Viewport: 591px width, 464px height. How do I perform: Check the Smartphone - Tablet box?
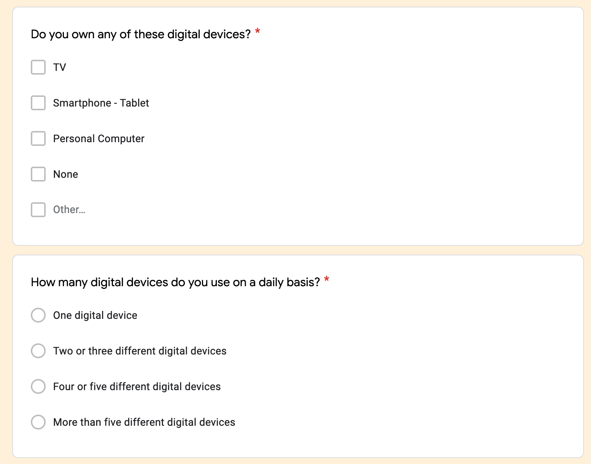[x=38, y=103]
